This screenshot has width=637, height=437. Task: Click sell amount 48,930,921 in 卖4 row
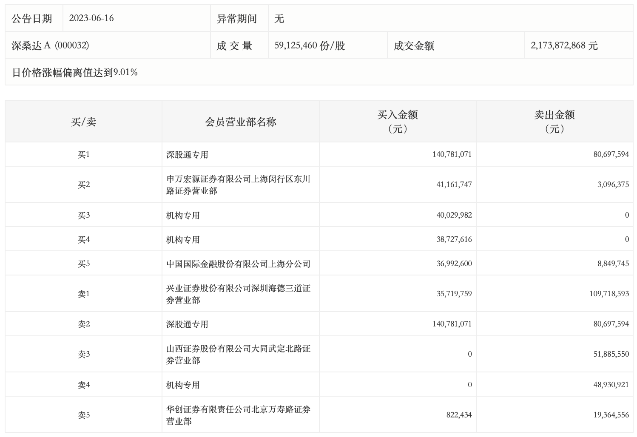[611, 385]
